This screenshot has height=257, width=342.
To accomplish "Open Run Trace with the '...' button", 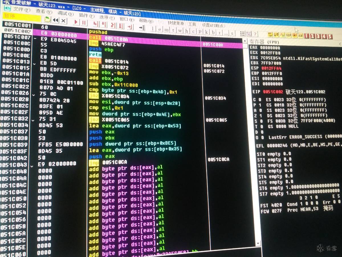I will click(226, 33).
